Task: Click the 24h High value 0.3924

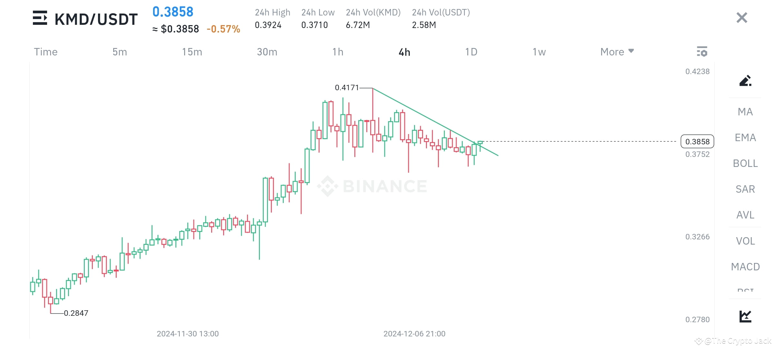Action: click(x=268, y=25)
